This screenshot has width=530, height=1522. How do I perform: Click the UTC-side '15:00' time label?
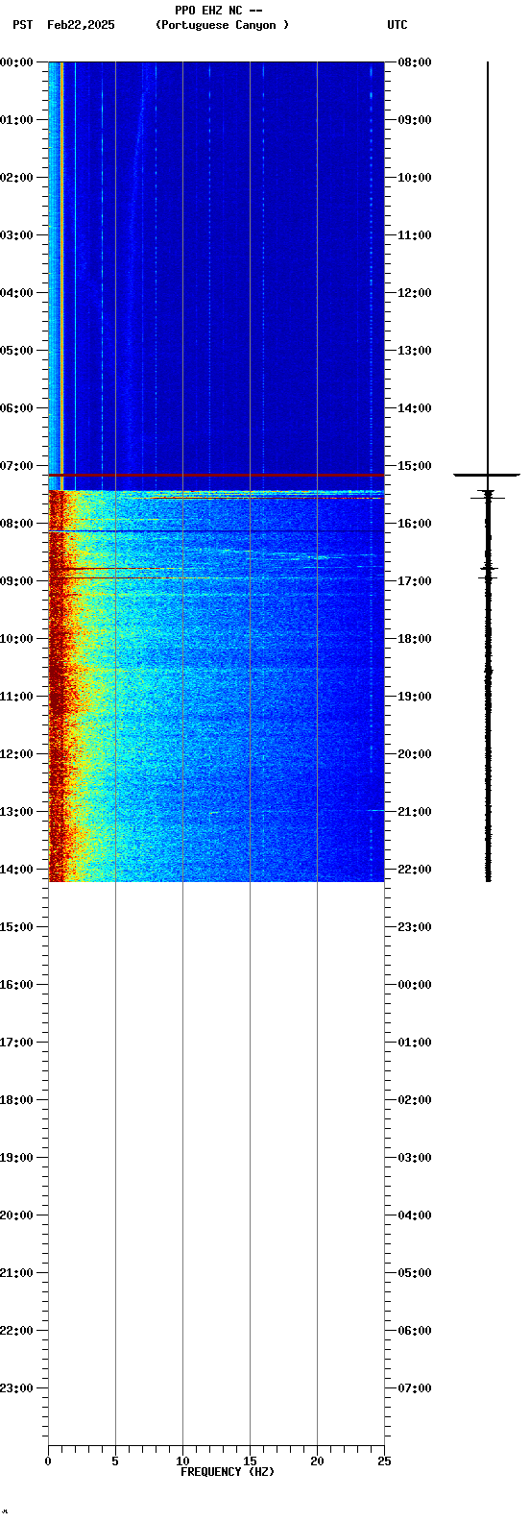point(414,466)
